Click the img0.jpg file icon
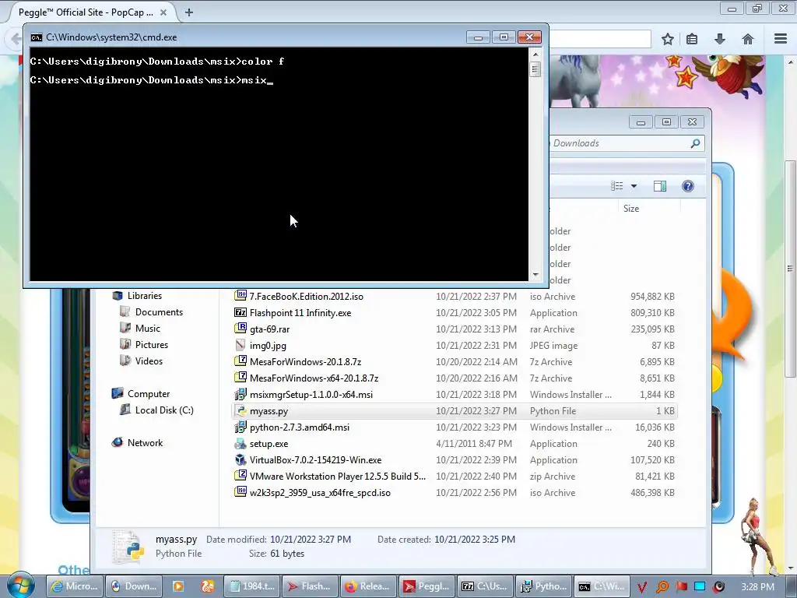The height and width of the screenshot is (598, 797). point(241,345)
